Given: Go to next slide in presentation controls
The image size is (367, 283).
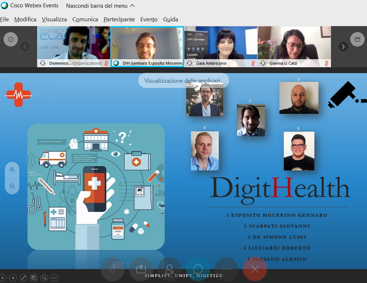Looking at the screenshot, I should coord(12,278).
